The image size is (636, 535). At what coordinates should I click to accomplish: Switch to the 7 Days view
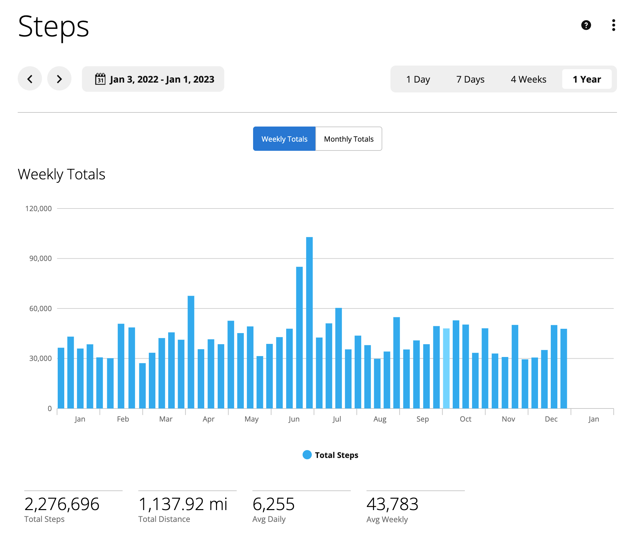tap(470, 79)
